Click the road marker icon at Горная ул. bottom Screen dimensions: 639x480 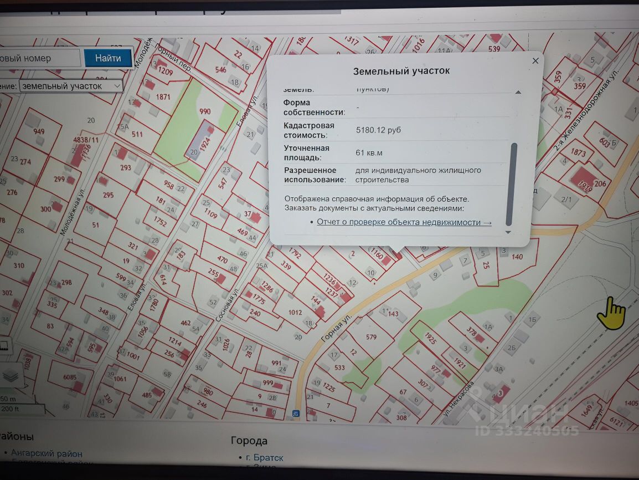point(296,413)
